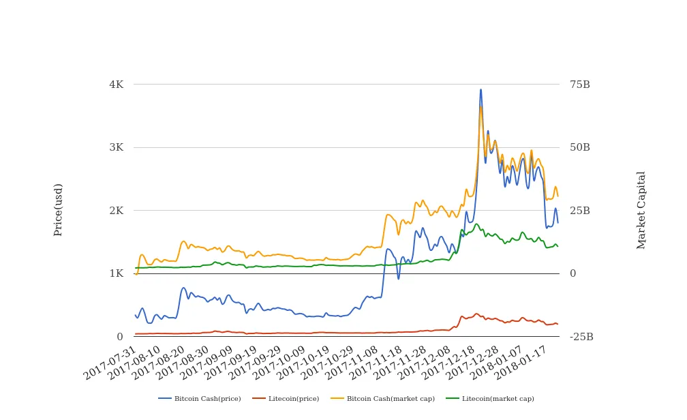The width and height of the screenshot is (687, 420).
Task: Click the blue price line's highest peak
Action: click(480, 89)
